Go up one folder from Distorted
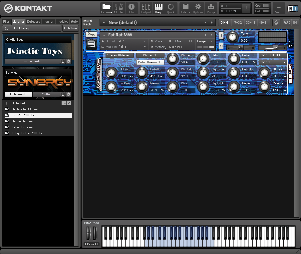This screenshot has height=254, width=301. click(x=7, y=103)
